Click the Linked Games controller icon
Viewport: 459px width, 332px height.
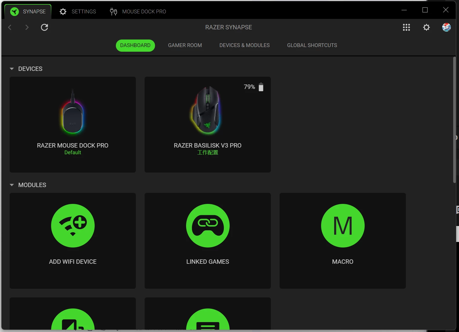208,226
